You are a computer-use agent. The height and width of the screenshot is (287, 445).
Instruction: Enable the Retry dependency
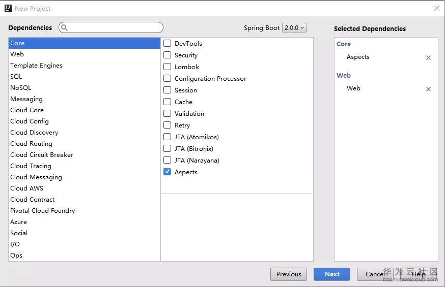(167, 125)
